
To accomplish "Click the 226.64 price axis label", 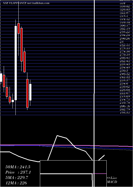I will pos(124,90).
